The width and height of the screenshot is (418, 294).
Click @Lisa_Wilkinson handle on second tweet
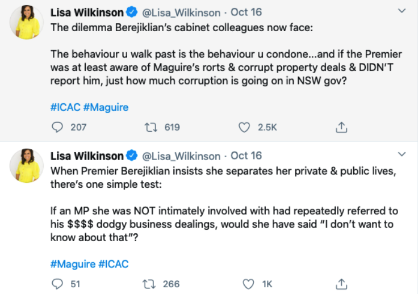(181, 156)
